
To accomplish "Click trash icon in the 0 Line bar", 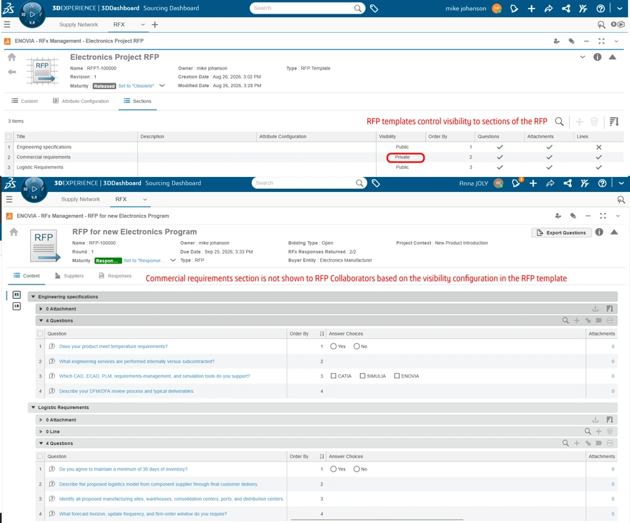I will click(610, 431).
